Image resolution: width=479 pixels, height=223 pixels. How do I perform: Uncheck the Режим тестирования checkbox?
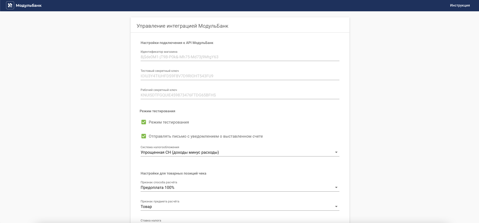[144, 122]
